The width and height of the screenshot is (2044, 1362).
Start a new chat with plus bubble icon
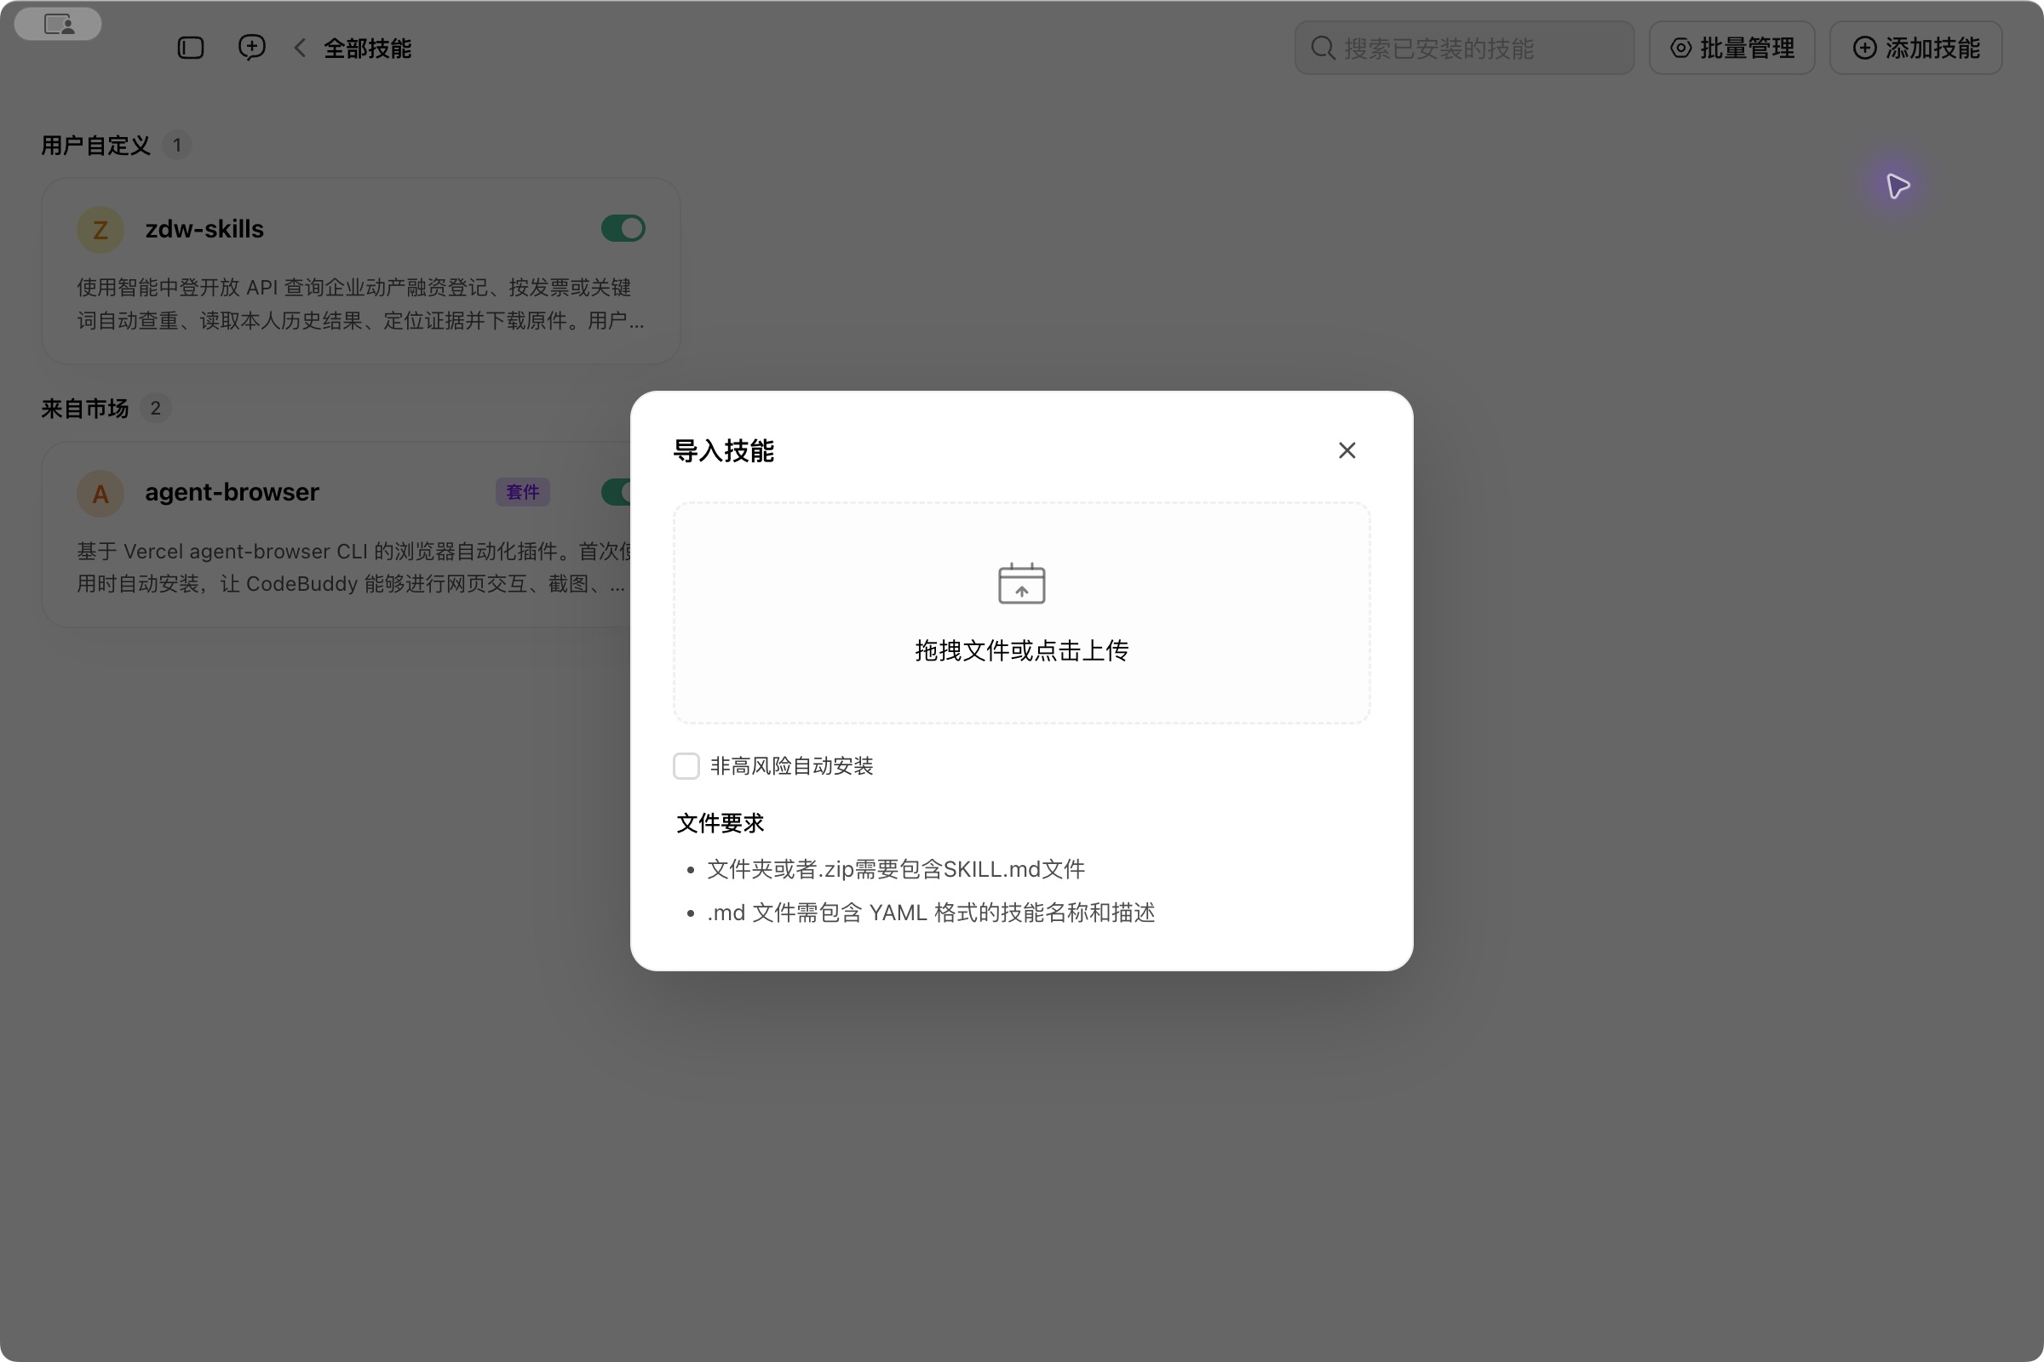[252, 47]
